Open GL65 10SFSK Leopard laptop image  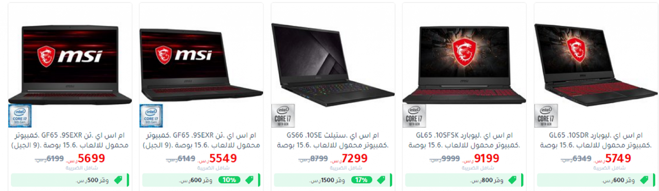click(464, 65)
